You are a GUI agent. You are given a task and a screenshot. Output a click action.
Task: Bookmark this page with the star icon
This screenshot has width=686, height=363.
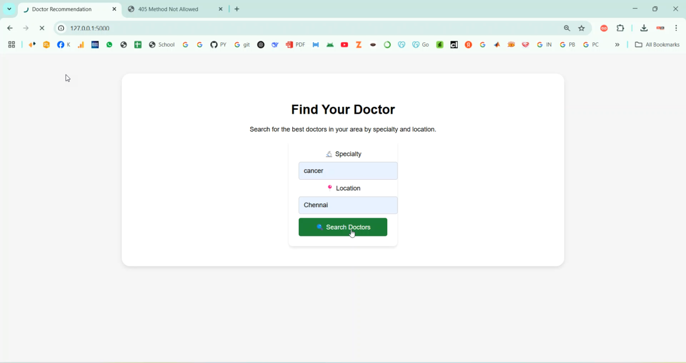point(582,28)
